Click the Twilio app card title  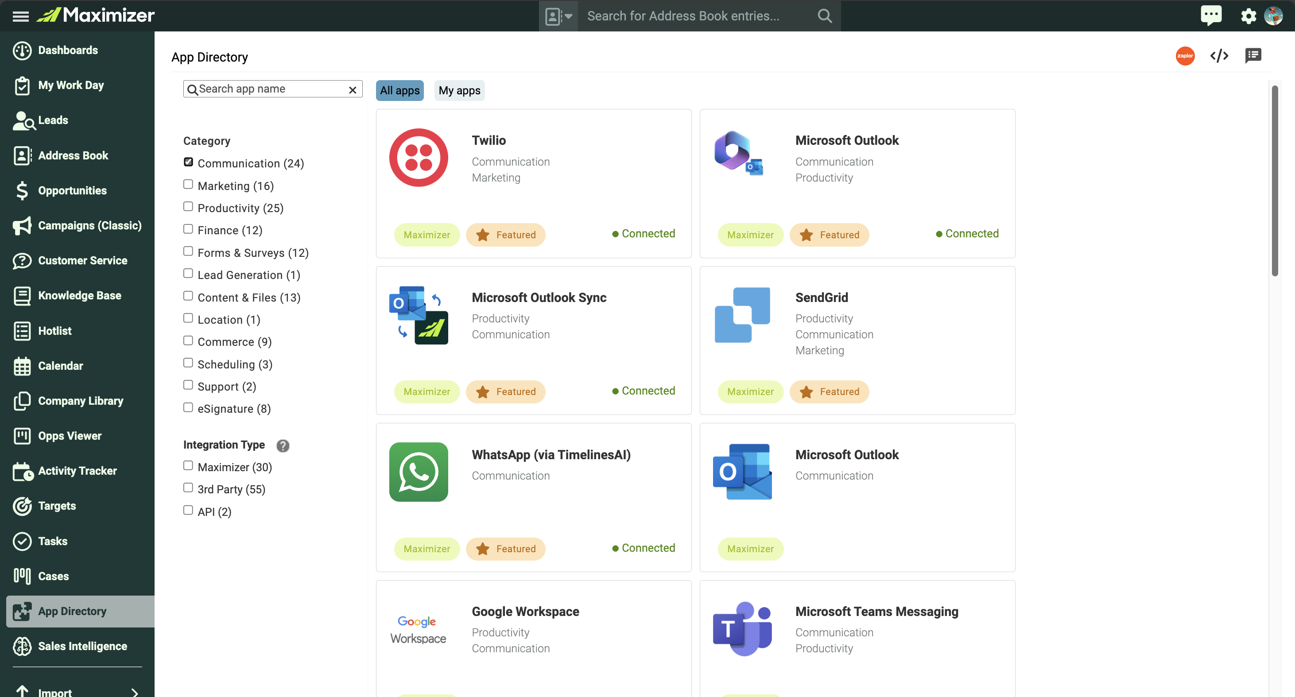489,141
